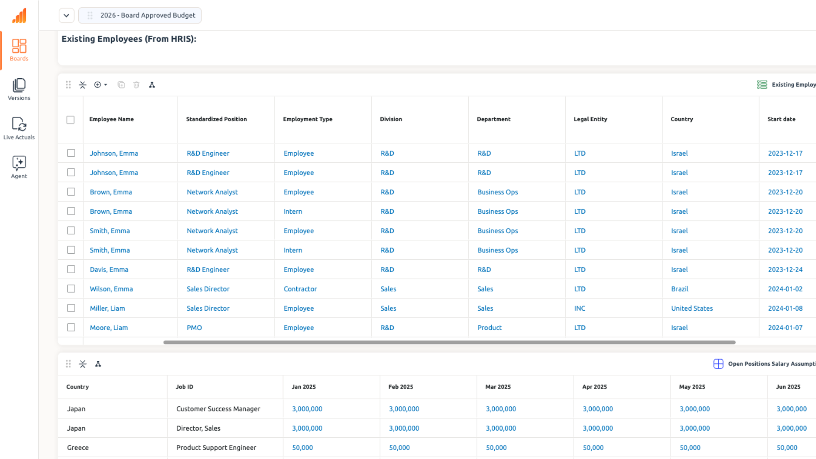Screen dimensions: 816x459
Task: Open the add row dropdown arrow
Action: pos(105,85)
